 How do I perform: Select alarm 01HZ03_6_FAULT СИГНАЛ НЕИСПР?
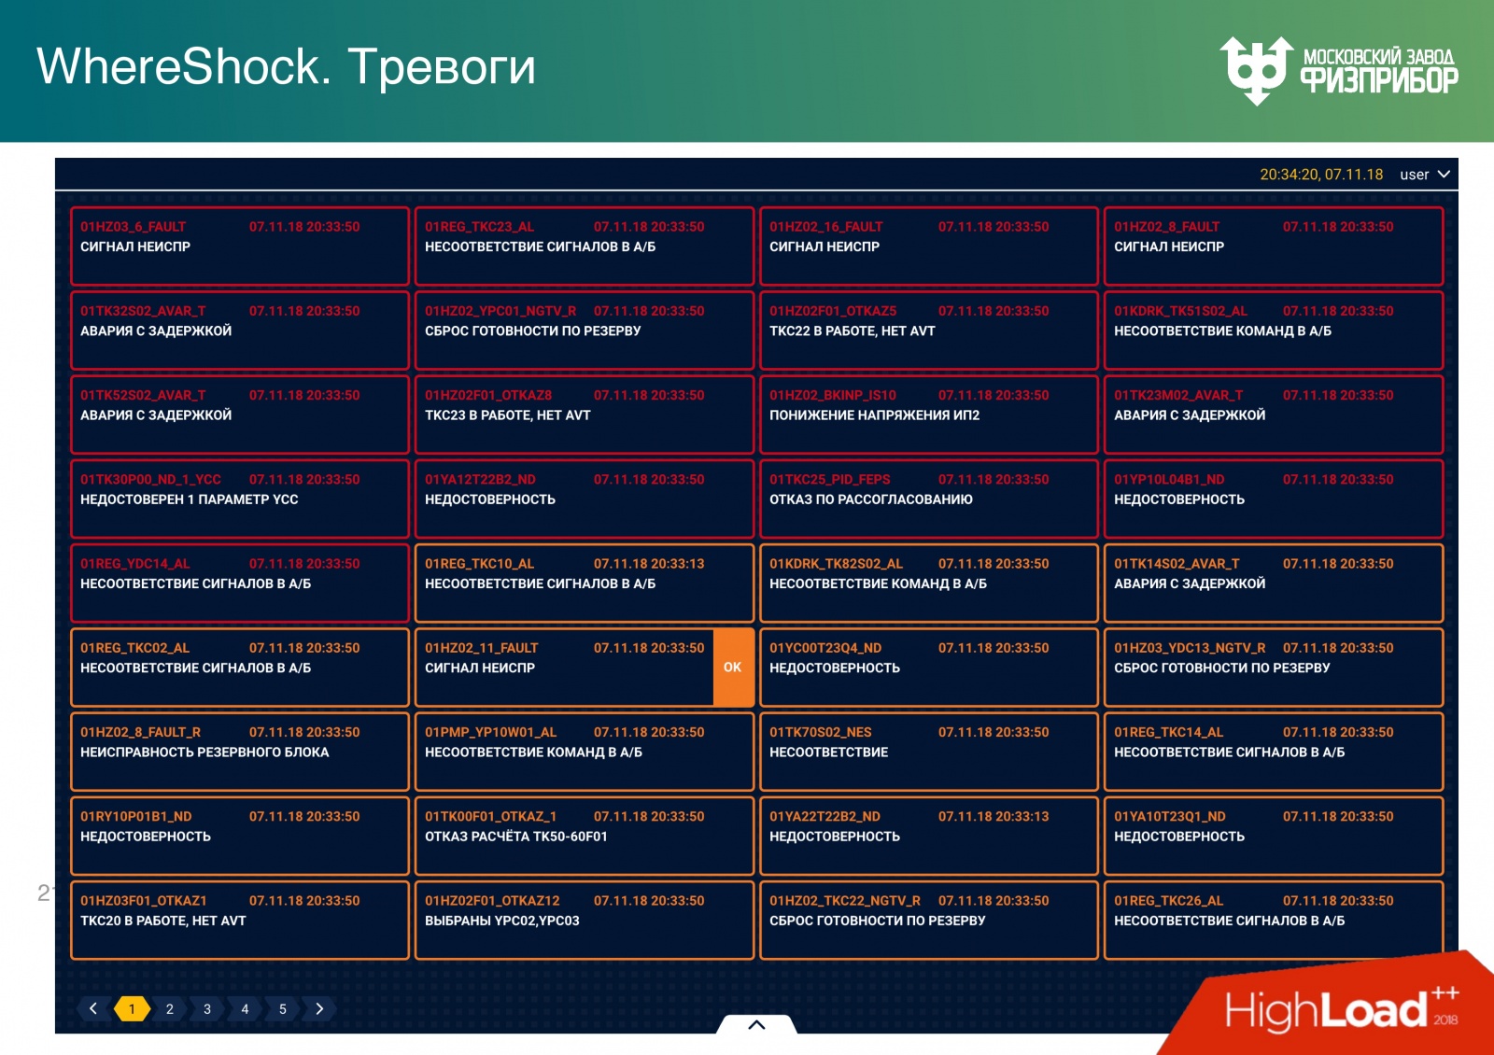click(x=240, y=246)
